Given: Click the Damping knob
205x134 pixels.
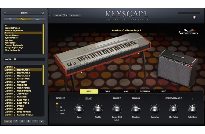Looking at the screenshot, I should coord(155,108).
